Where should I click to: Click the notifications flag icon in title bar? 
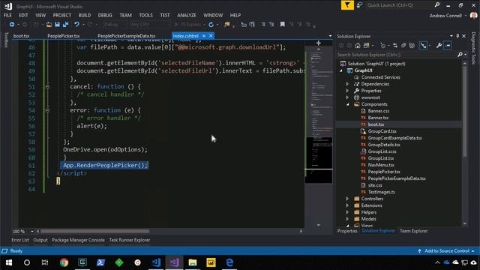pos(347,5)
